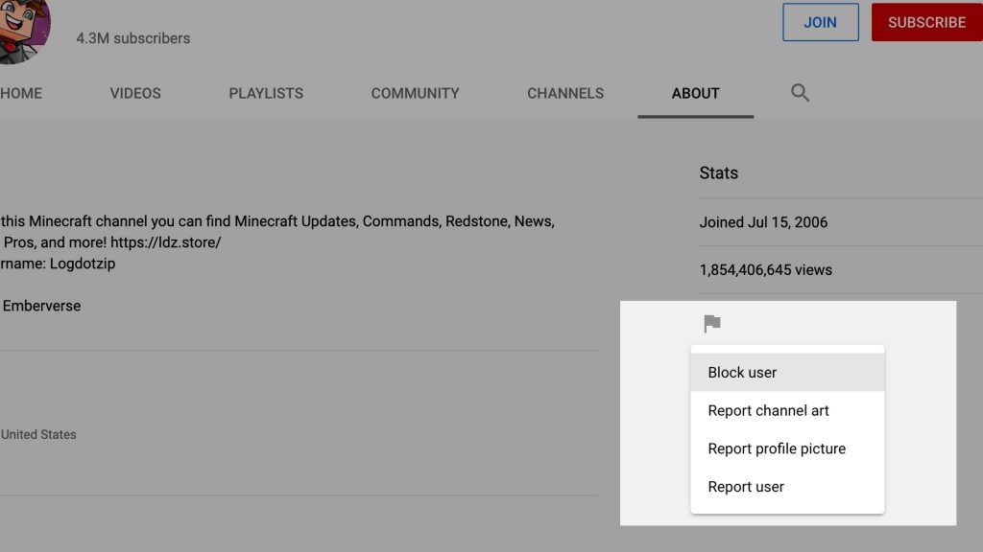The image size is (983, 552).
Task: Click the channel search magnifier icon
Action: 800,93
